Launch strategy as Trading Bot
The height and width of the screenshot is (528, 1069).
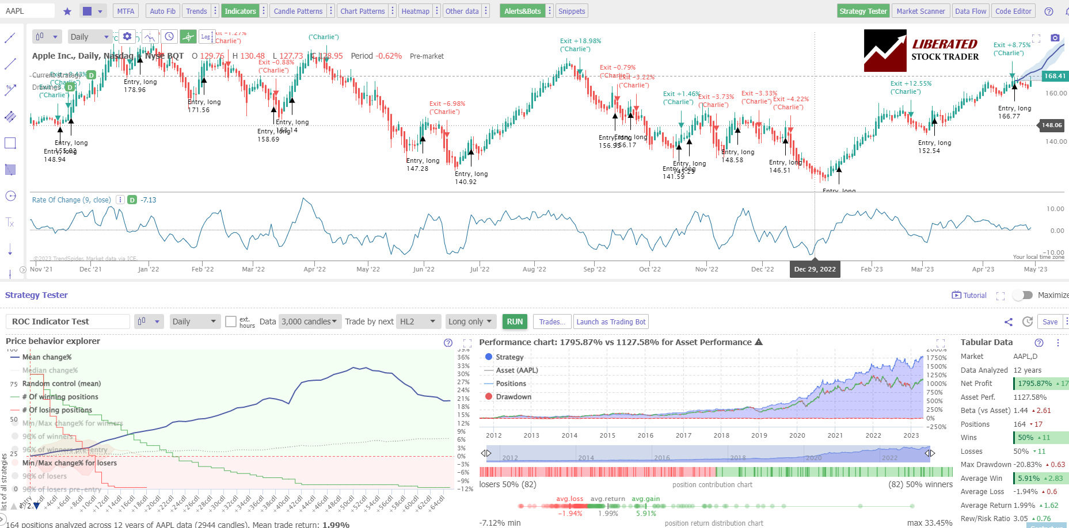pos(611,322)
